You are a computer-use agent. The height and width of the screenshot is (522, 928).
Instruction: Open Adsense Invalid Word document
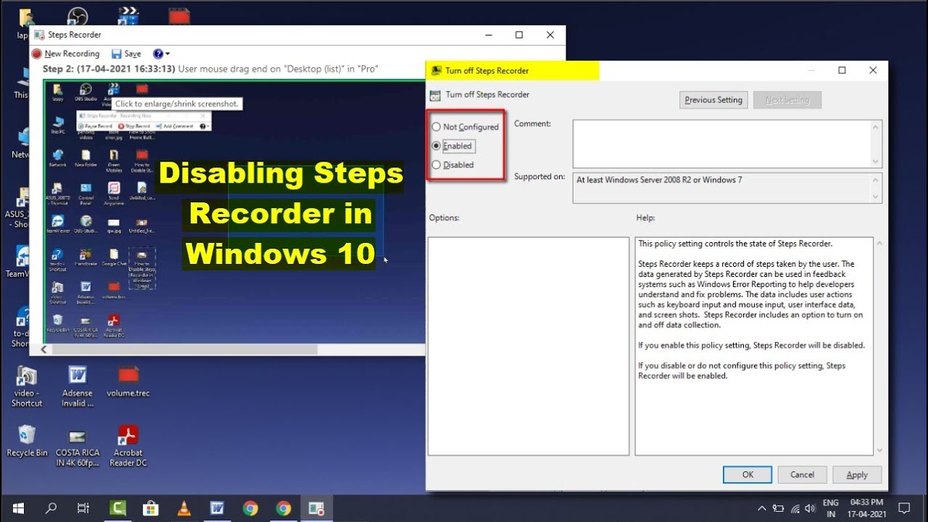click(78, 386)
